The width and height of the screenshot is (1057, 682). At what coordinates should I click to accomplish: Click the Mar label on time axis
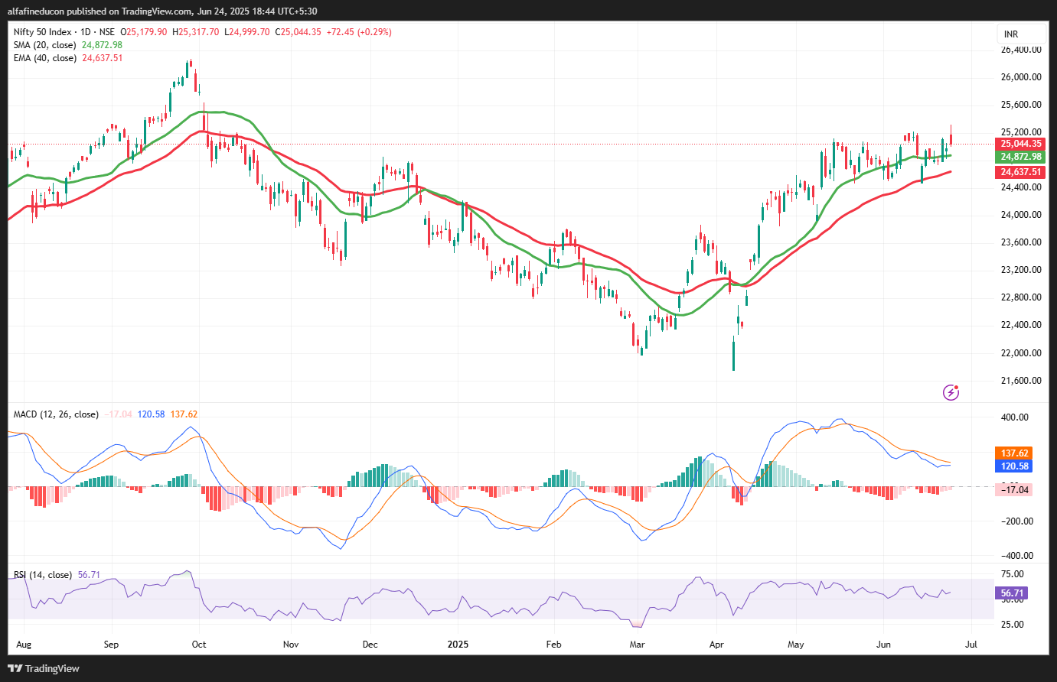(638, 645)
